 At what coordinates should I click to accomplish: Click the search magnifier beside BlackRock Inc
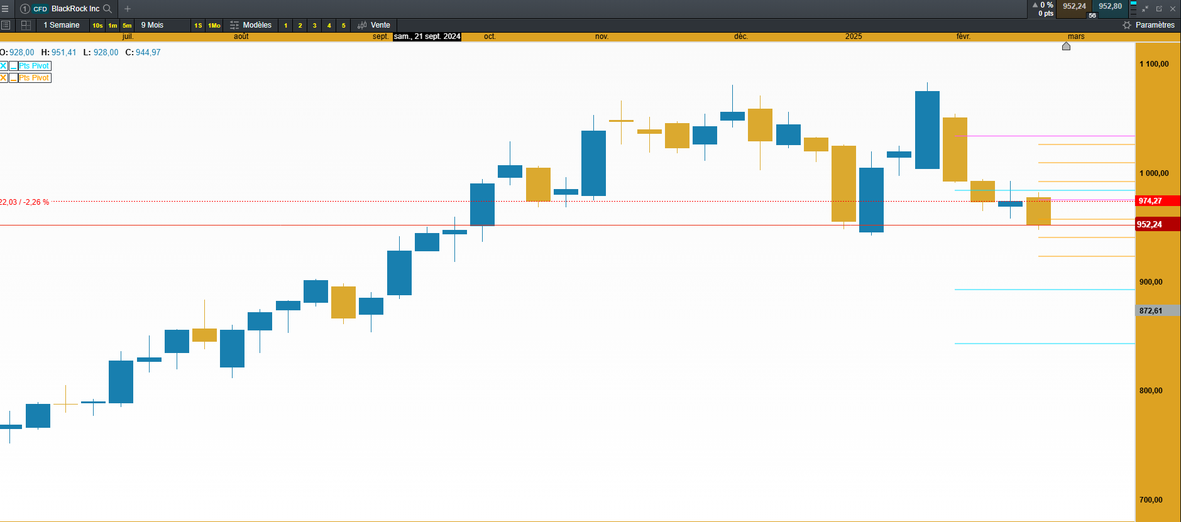(107, 9)
